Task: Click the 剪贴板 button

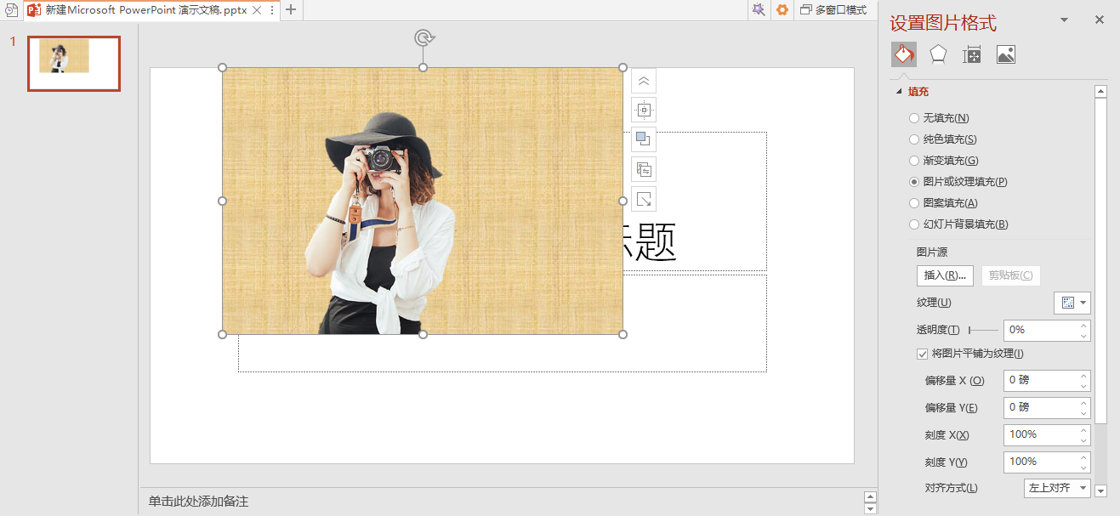Action: click(x=1011, y=275)
